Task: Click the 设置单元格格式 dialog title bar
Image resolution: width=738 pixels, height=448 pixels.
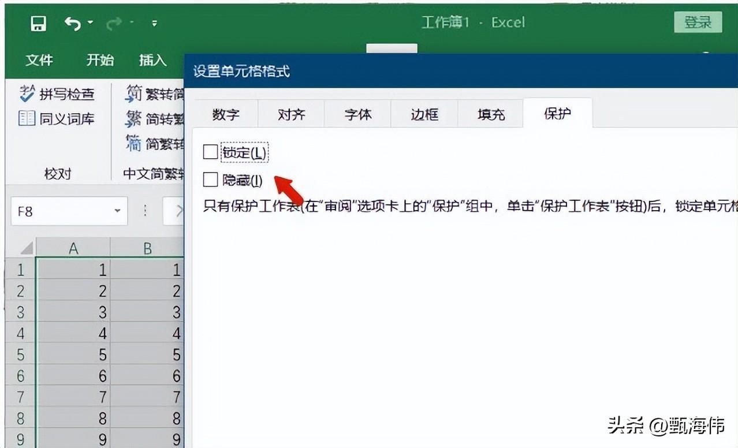Action: tap(461, 72)
